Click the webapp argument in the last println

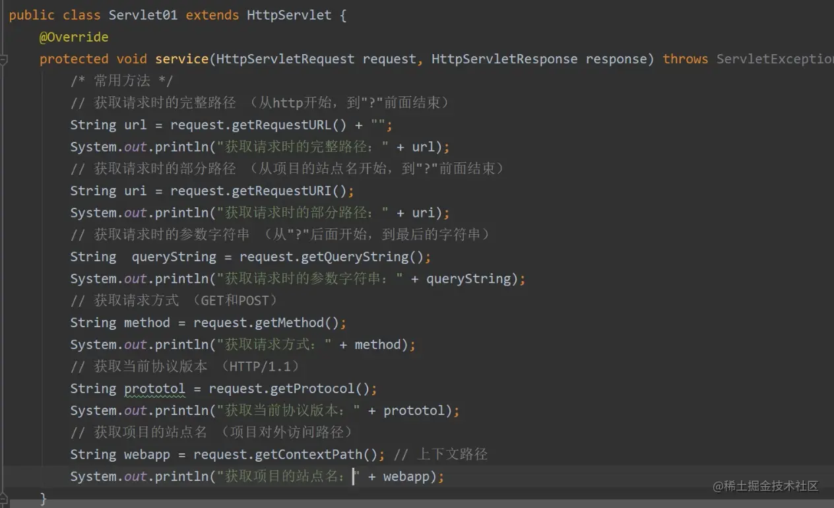point(406,477)
